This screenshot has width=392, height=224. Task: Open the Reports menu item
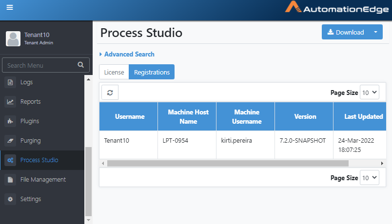42,102
